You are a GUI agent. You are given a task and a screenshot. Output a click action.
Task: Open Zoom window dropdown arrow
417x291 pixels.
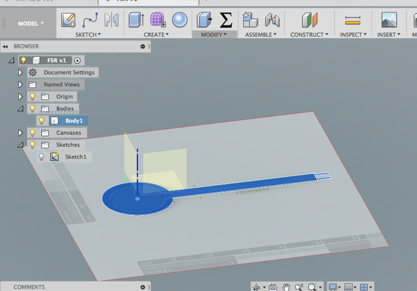(320, 287)
